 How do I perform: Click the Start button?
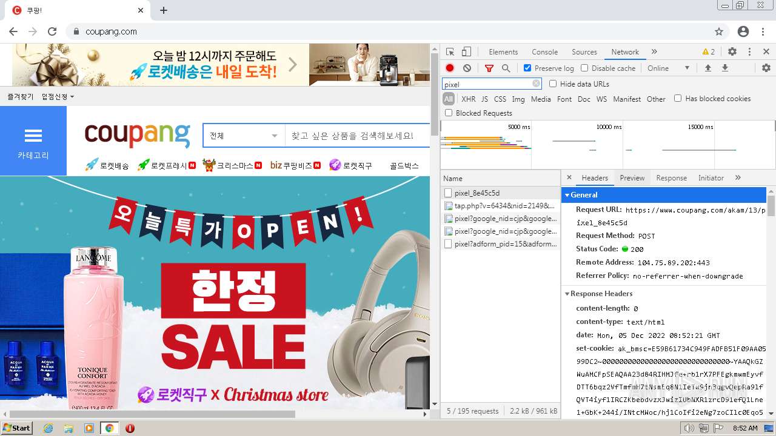(16, 428)
